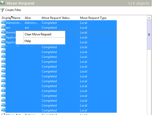Select the Administr... display name entry
This screenshot has height=115, width=152.
click(x=14, y=23)
